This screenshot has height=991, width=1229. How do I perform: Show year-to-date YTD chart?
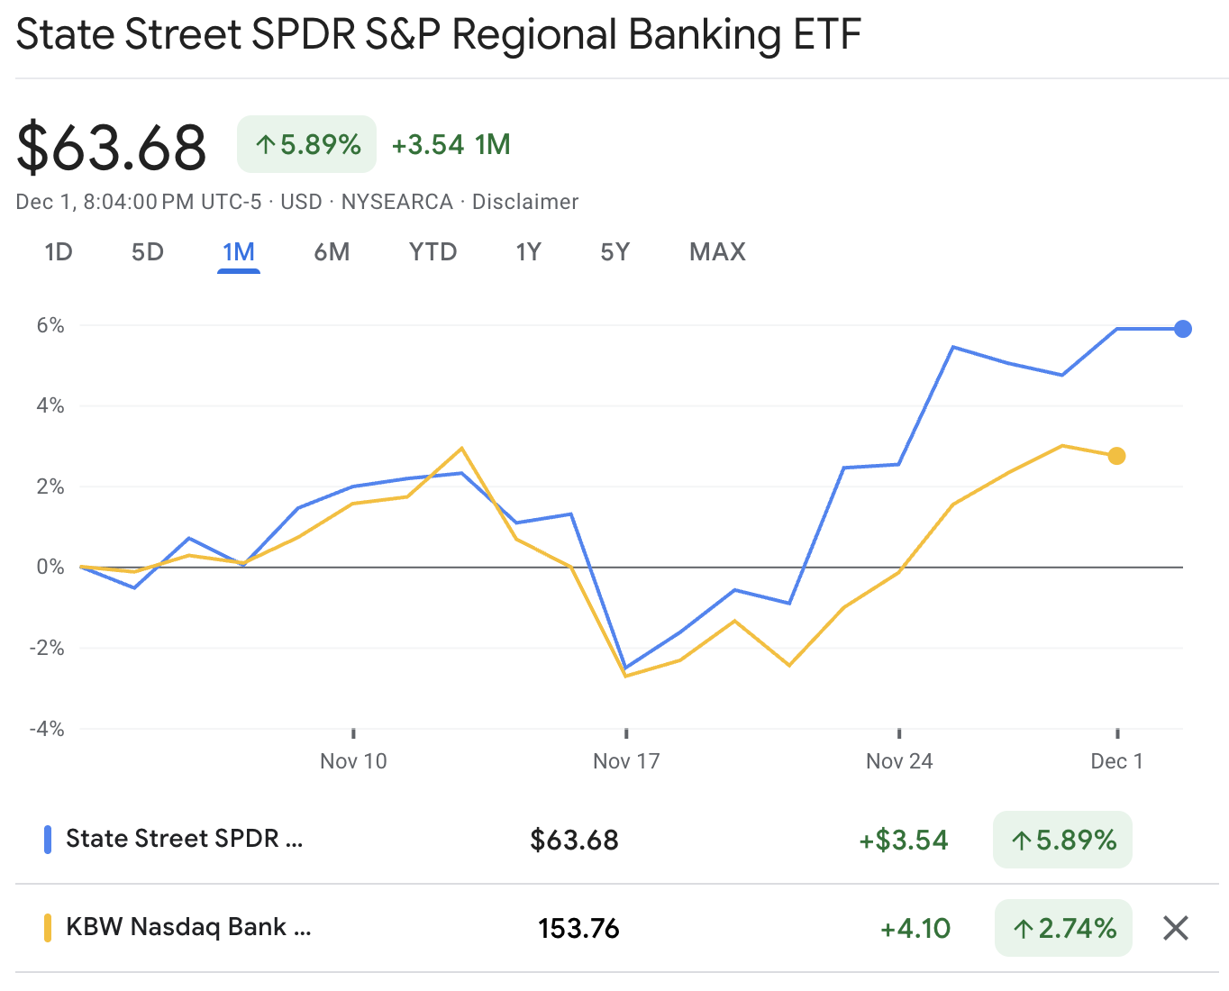[x=432, y=252]
